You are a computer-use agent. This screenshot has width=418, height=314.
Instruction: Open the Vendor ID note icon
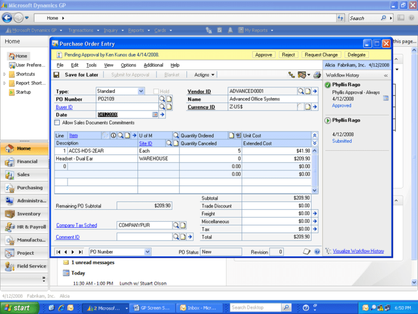tap(308, 91)
